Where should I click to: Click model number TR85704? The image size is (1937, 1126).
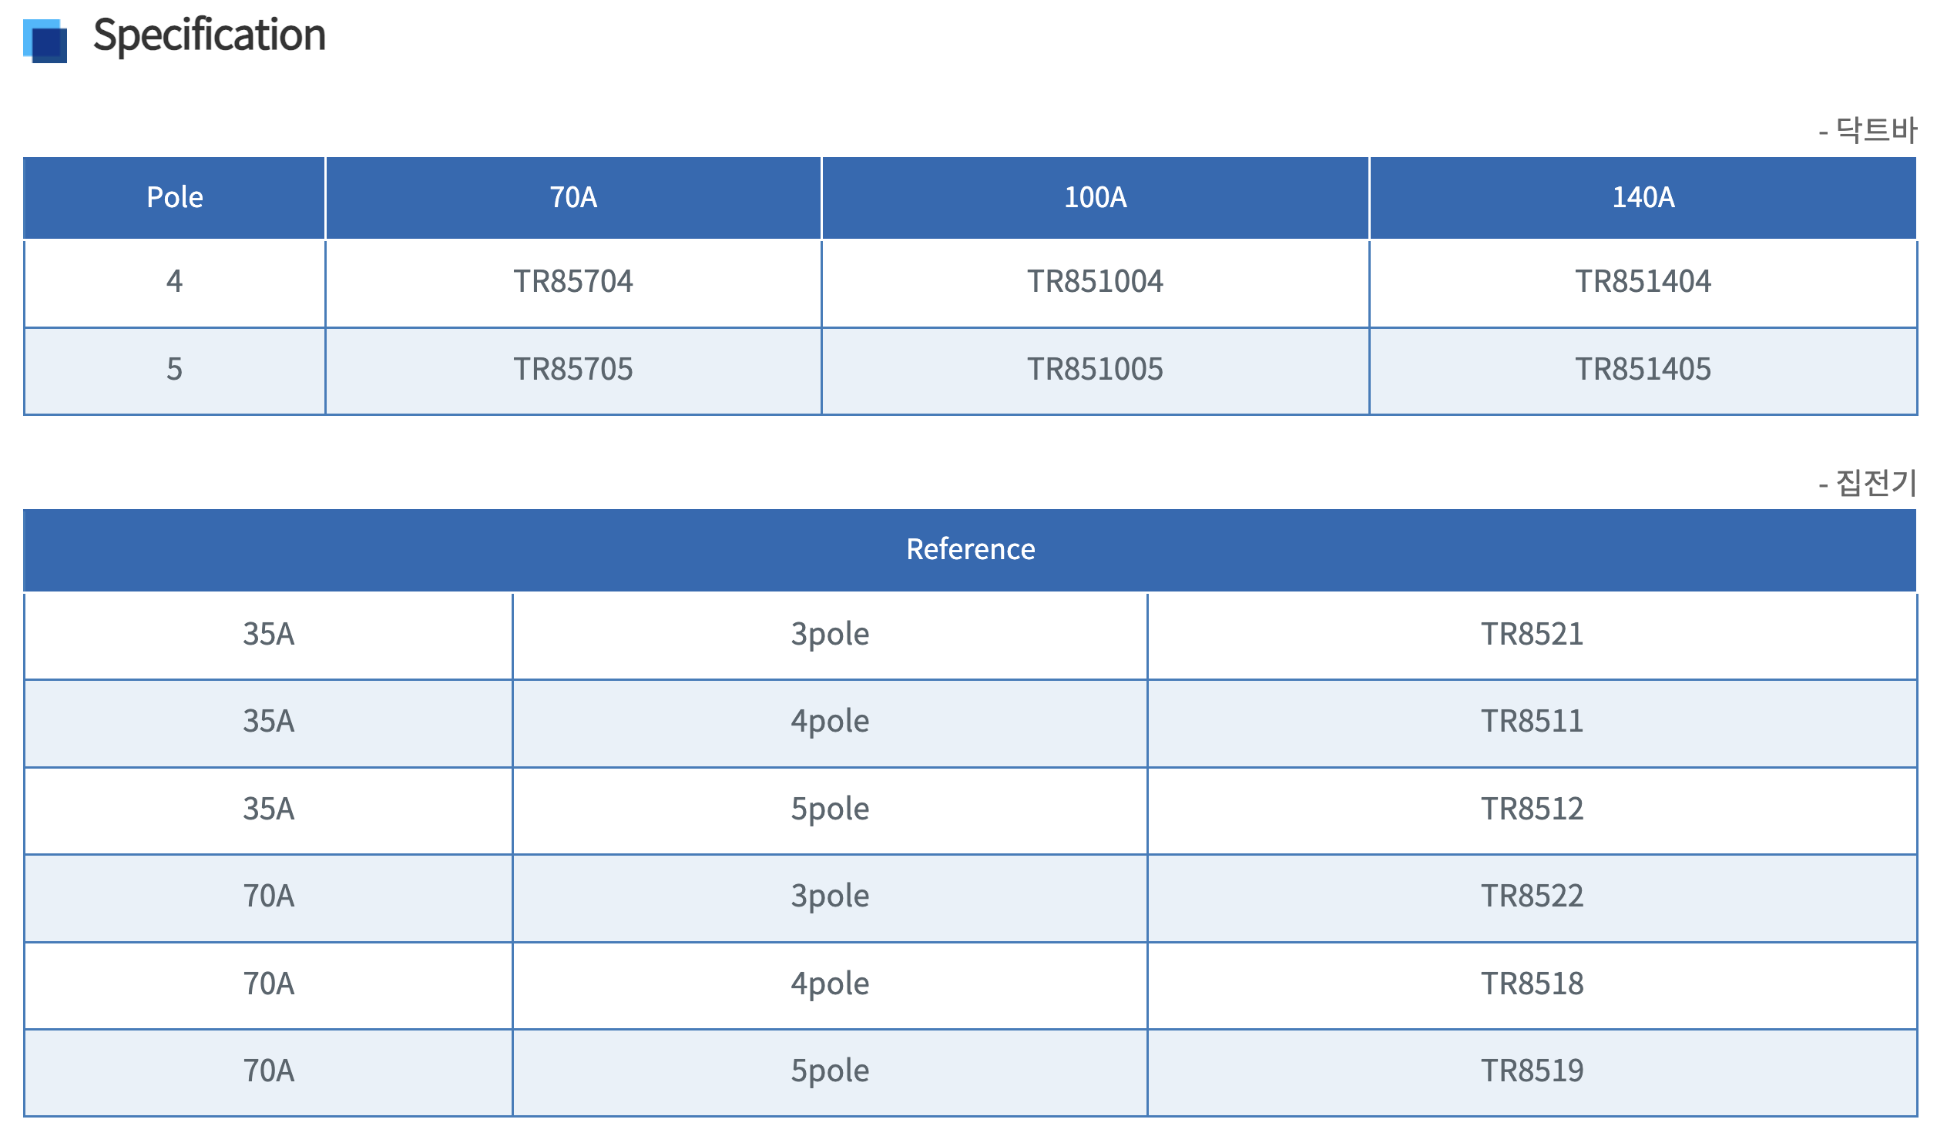[573, 282]
